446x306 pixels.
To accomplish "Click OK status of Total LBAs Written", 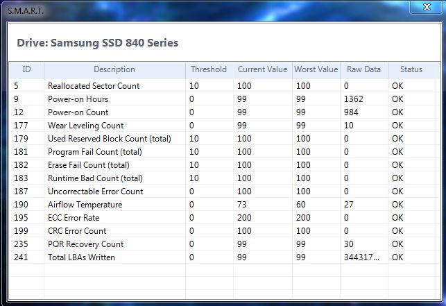I will click(397, 257).
